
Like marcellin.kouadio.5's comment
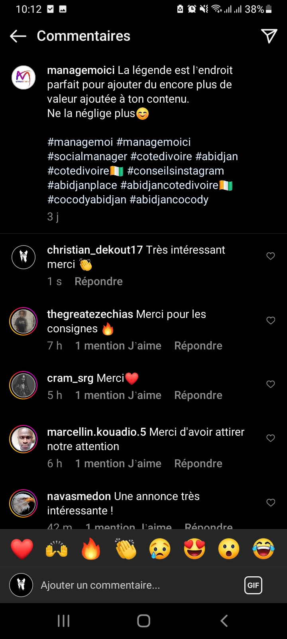[x=271, y=438]
